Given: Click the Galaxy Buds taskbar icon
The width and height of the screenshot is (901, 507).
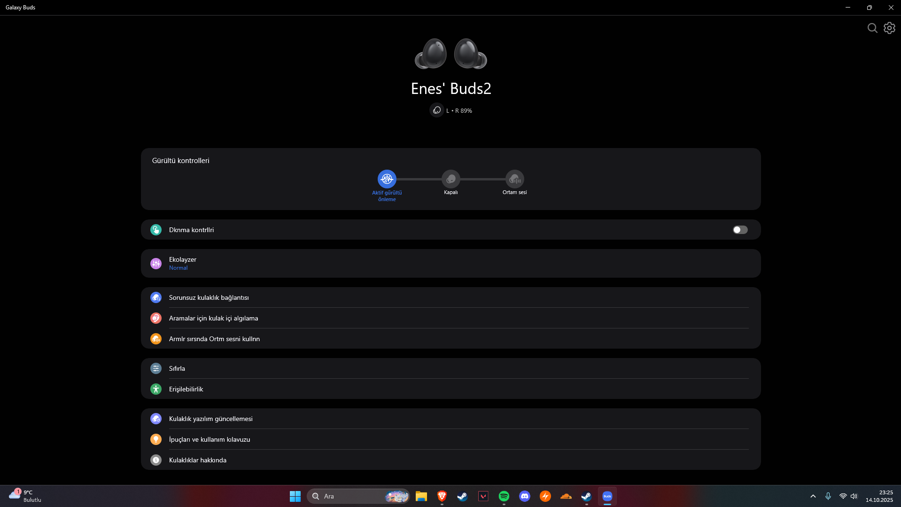Looking at the screenshot, I should 607,496.
